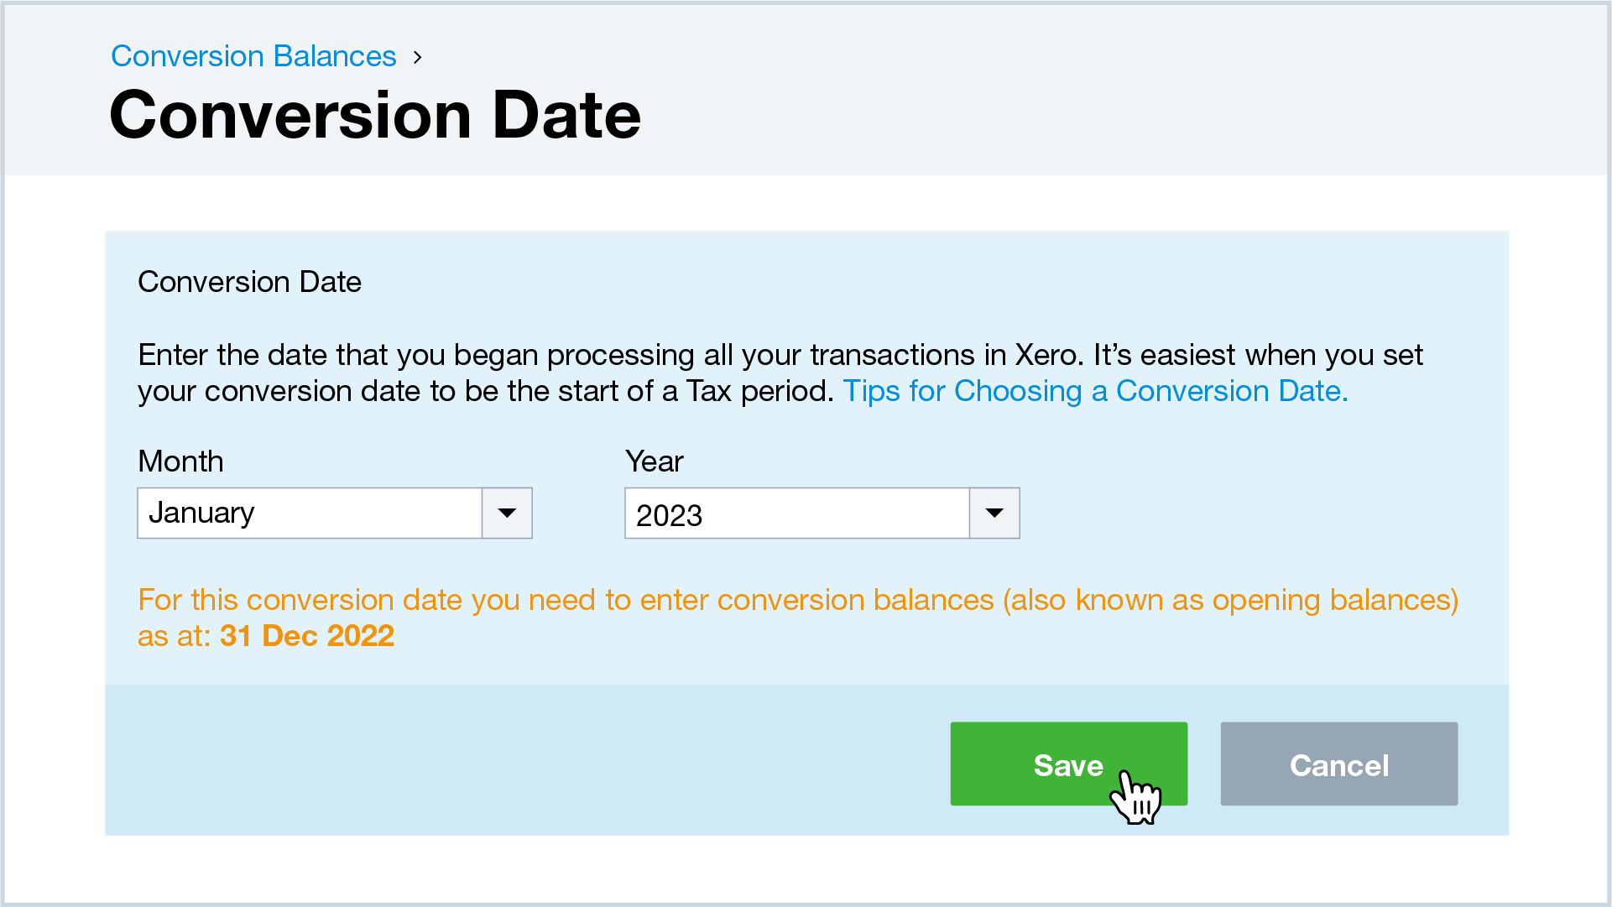Click the breadcrumb chevron after Conversion Balances
Image resolution: width=1612 pixels, height=907 pixels.
coord(417,57)
